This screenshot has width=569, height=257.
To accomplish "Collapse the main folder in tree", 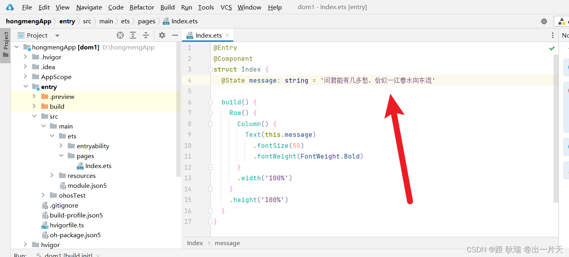I will [43, 126].
